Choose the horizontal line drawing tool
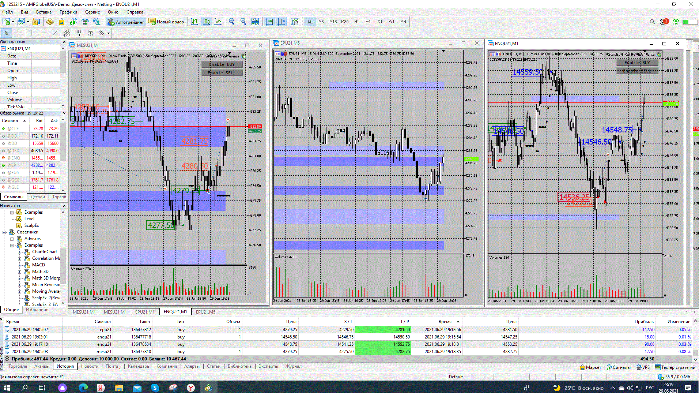Screen dimensions: 699x393 pyautogui.click(x=44, y=33)
